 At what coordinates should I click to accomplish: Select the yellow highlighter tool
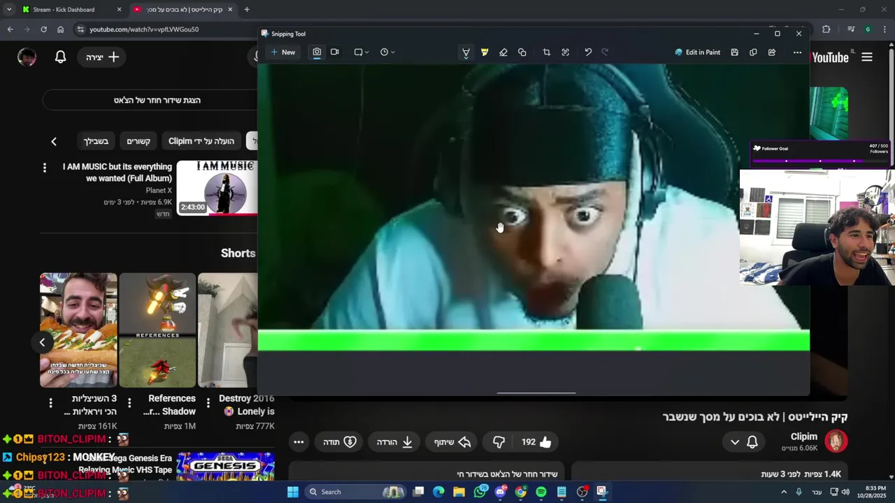tap(485, 52)
